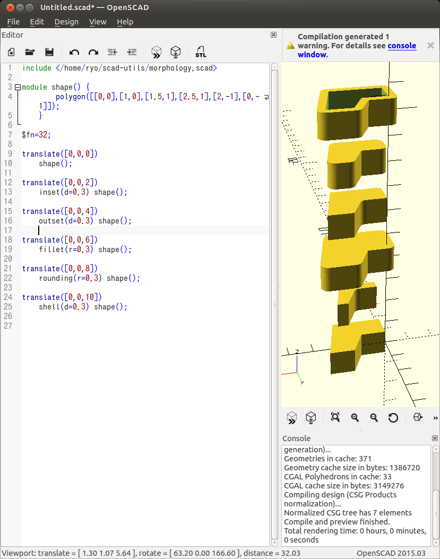
Task: Dismiss the compilation warning notification
Action: [x=430, y=46]
